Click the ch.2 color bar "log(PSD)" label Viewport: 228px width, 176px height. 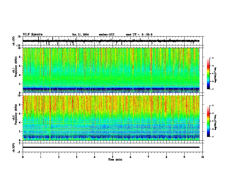pyautogui.click(x=216, y=122)
